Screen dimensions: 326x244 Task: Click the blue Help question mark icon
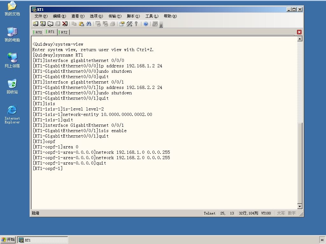[146, 24]
